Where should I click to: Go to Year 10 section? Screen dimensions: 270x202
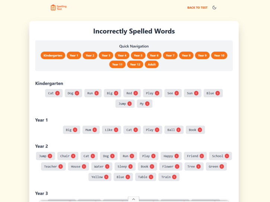click(x=219, y=55)
